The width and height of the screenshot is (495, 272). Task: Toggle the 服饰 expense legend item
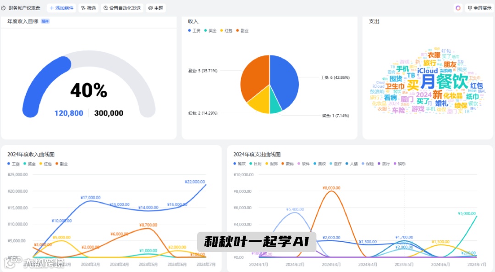pyautogui.click(x=272, y=164)
